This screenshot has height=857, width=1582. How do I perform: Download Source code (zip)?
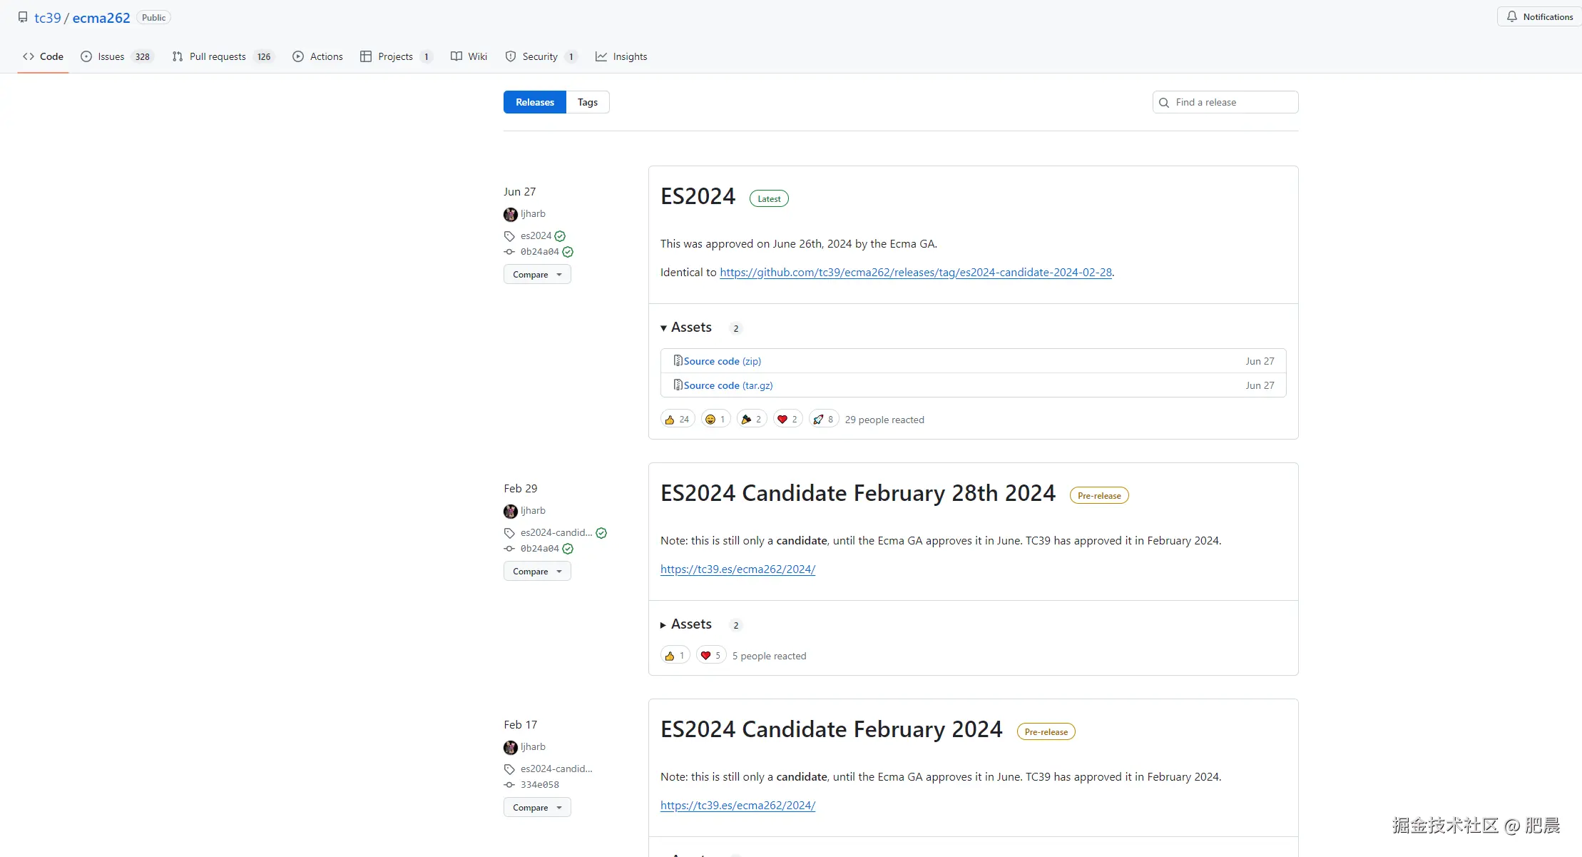point(721,361)
